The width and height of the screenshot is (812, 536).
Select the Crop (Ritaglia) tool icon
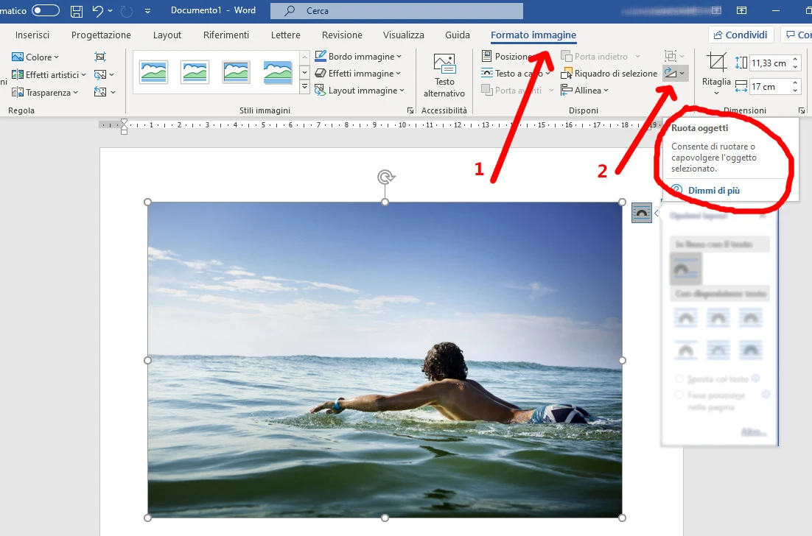pos(715,63)
